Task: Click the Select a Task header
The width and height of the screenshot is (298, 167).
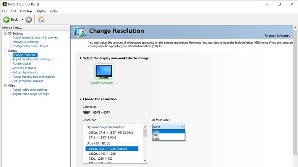Action: pos(12,28)
